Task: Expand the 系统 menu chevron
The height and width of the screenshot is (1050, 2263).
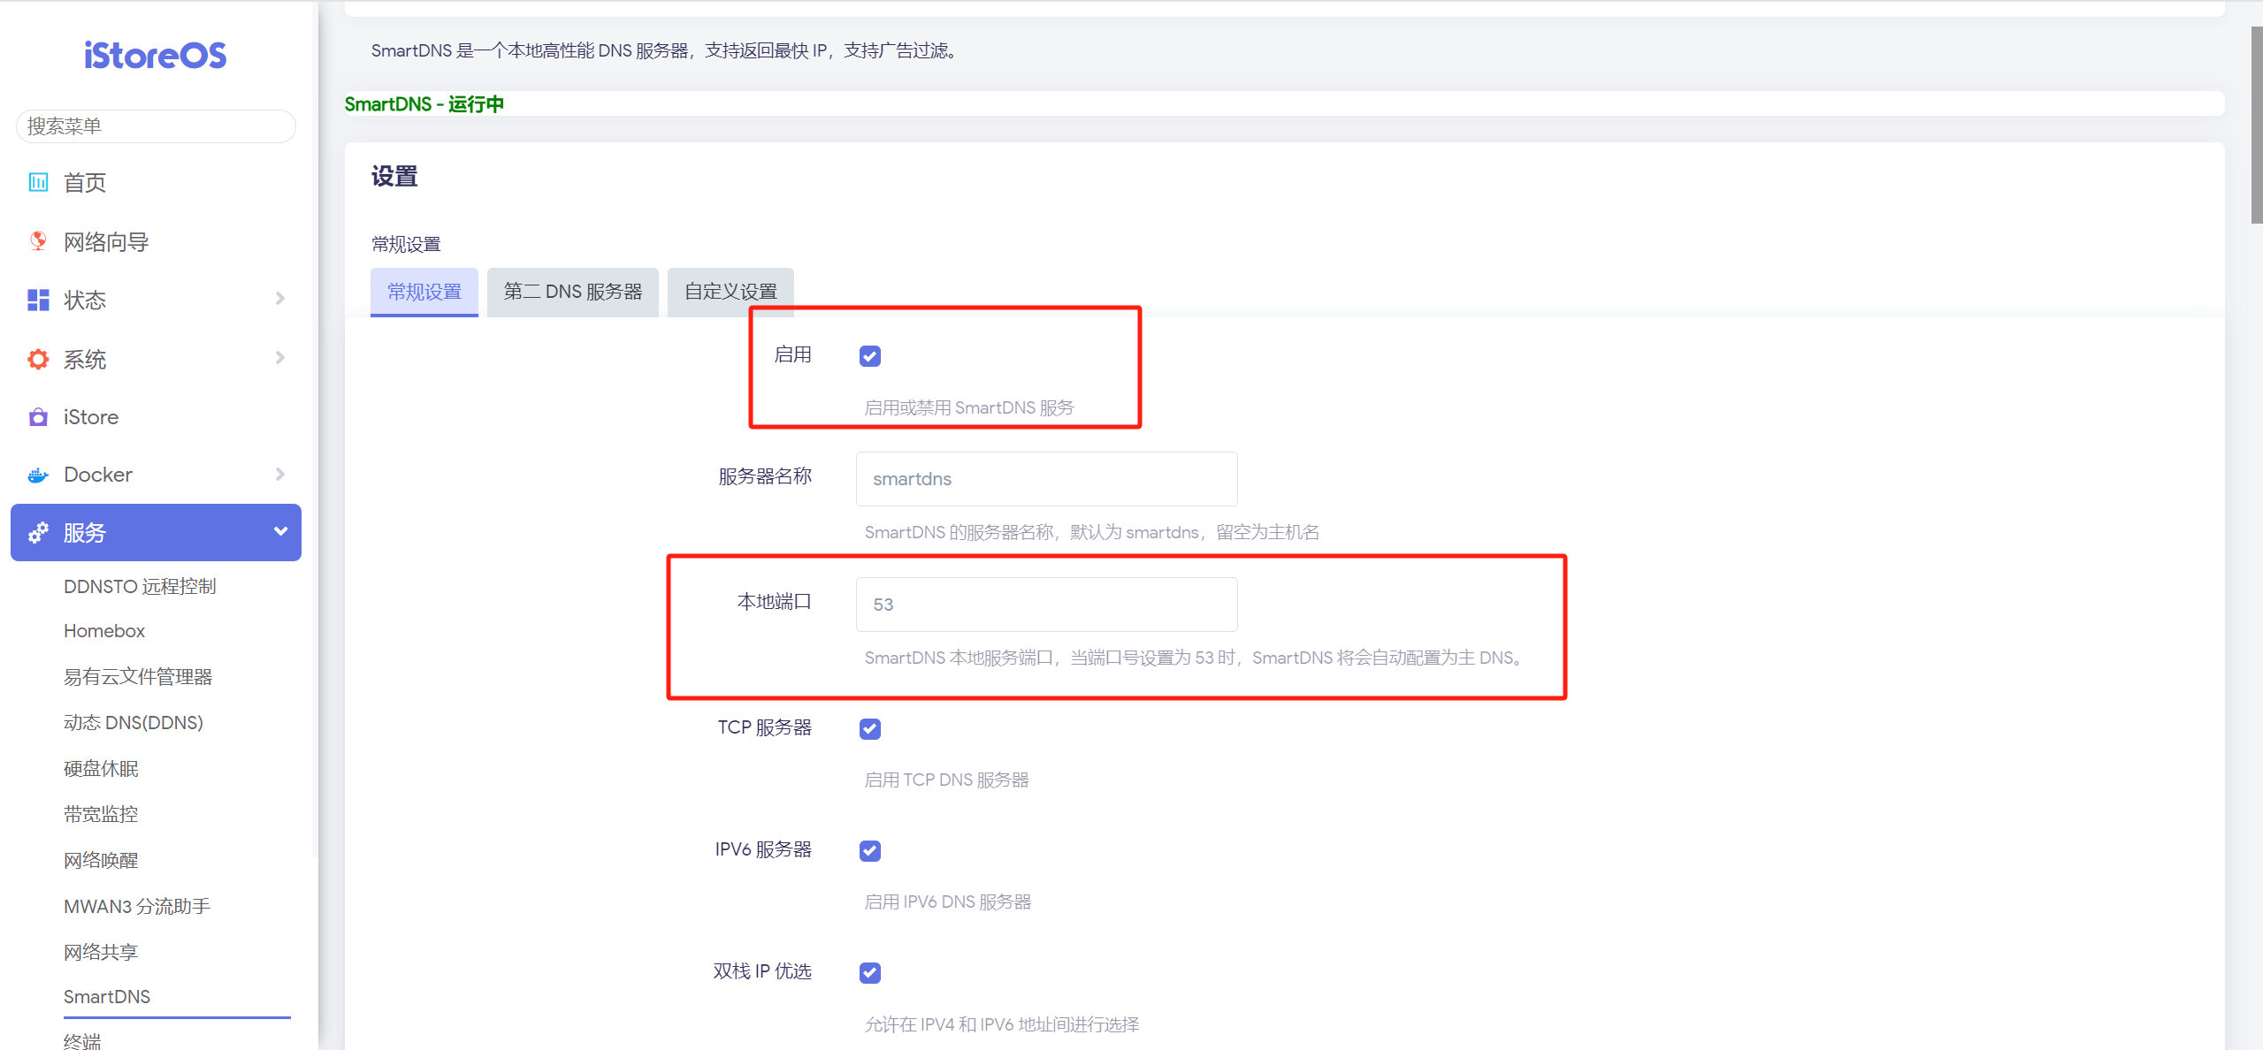Action: 280,358
